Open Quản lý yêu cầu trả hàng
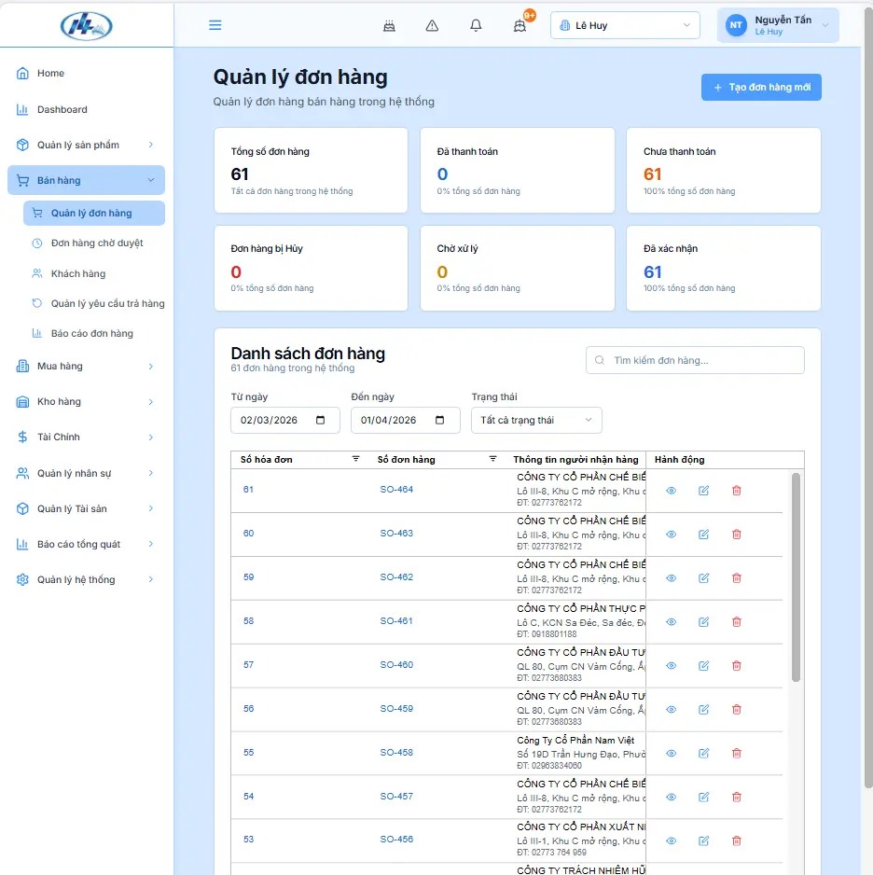The height and width of the screenshot is (875, 873). tap(94, 303)
